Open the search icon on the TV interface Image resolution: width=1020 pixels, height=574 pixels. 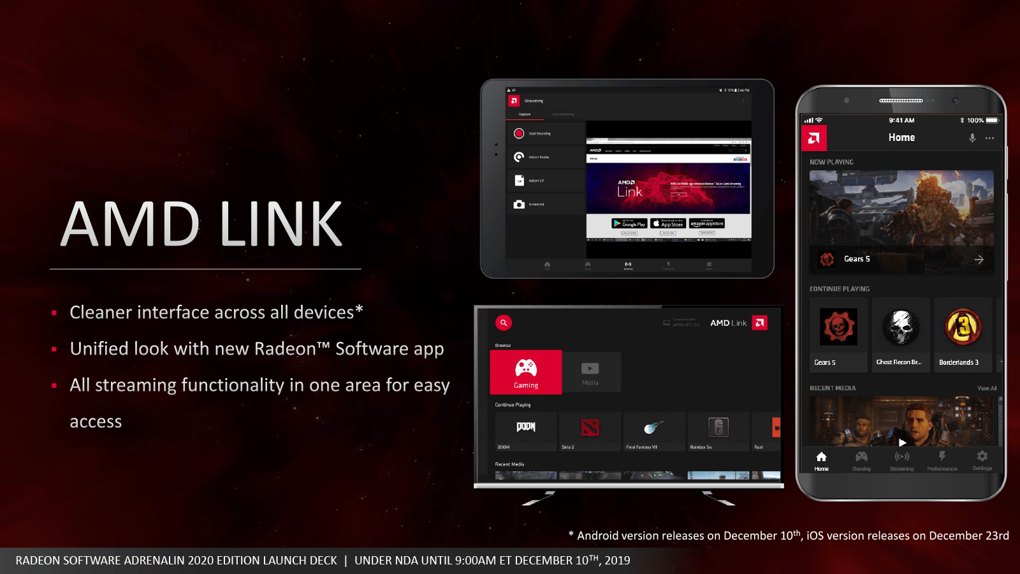tap(504, 323)
